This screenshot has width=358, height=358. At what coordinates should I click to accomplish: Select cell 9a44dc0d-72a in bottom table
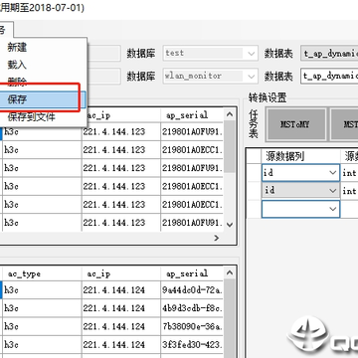pos(192,290)
